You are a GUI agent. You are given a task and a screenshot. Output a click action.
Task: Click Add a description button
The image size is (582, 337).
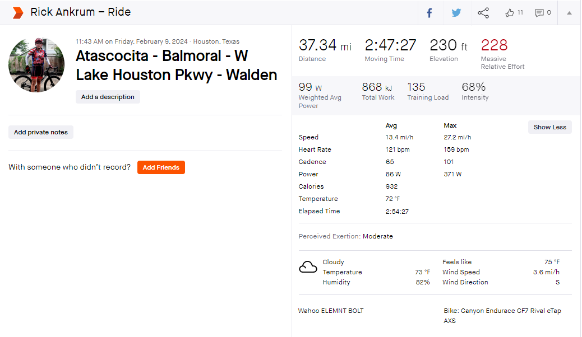(108, 97)
